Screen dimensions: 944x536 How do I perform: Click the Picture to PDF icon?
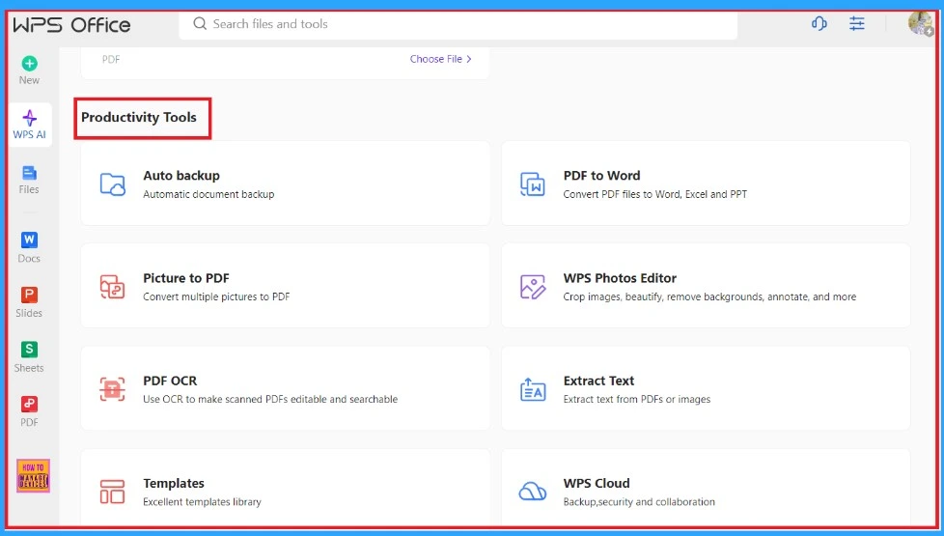pyautogui.click(x=113, y=287)
